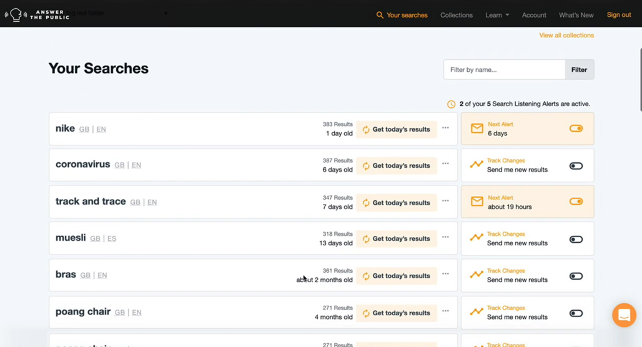This screenshot has height=347, width=642.
Task: Get today's results for poang chair
Action: 397,313
